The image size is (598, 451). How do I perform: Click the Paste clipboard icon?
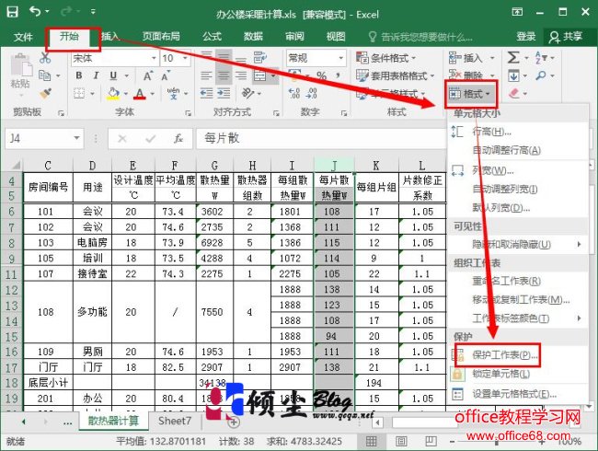coord(20,64)
